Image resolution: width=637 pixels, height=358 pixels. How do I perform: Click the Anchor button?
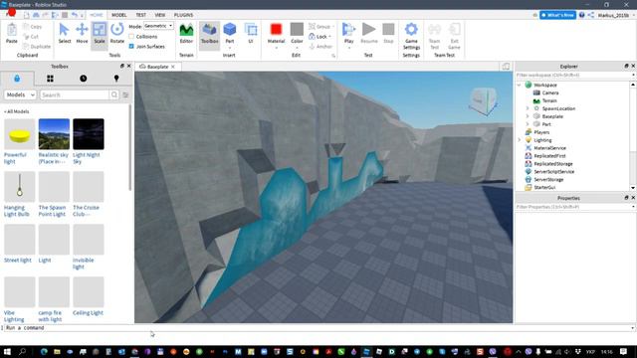pyautogui.click(x=320, y=47)
